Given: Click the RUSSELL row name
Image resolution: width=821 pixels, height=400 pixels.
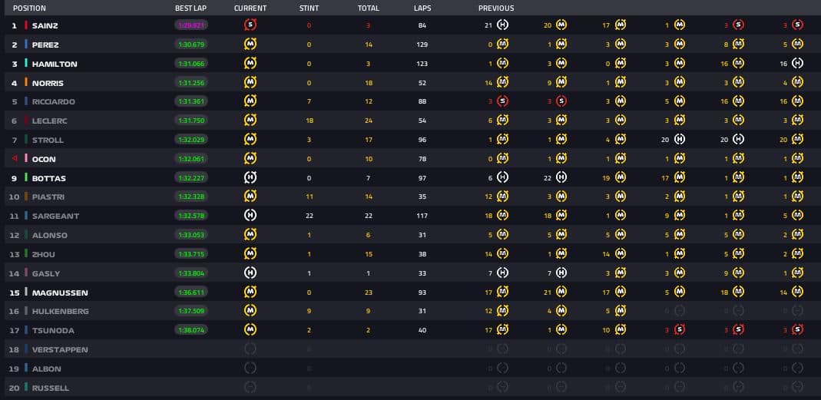Looking at the screenshot, I should pyautogui.click(x=50, y=388).
